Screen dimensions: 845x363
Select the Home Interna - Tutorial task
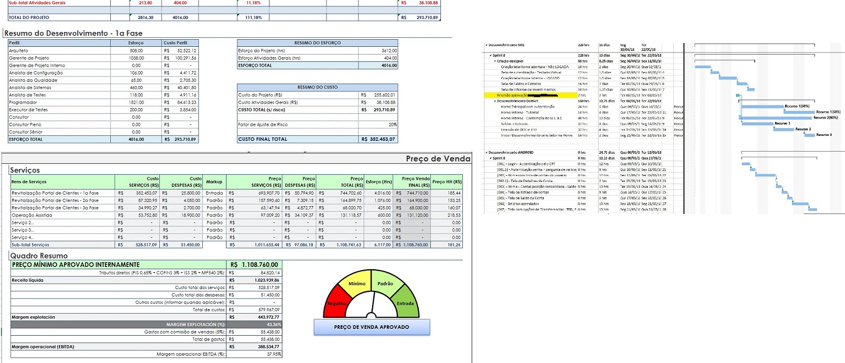point(520,112)
